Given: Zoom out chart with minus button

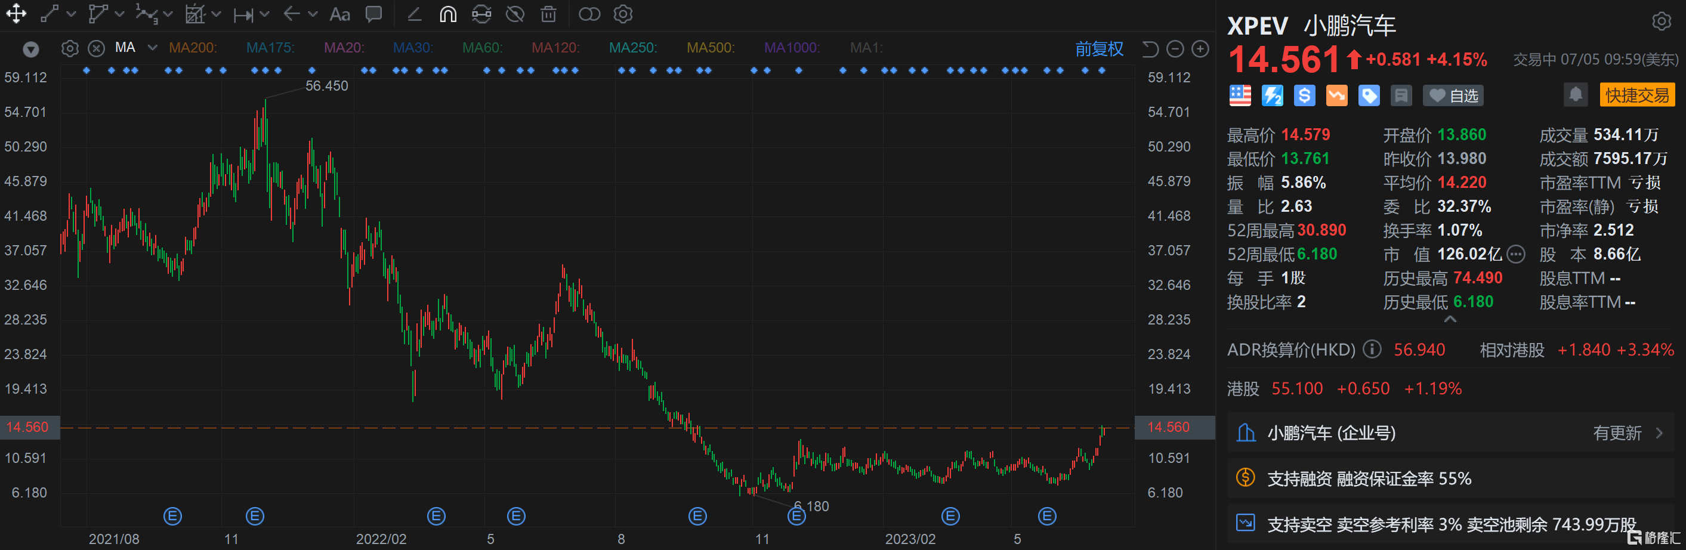Looking at the screenshot, I should click(x=1175, y=48).
